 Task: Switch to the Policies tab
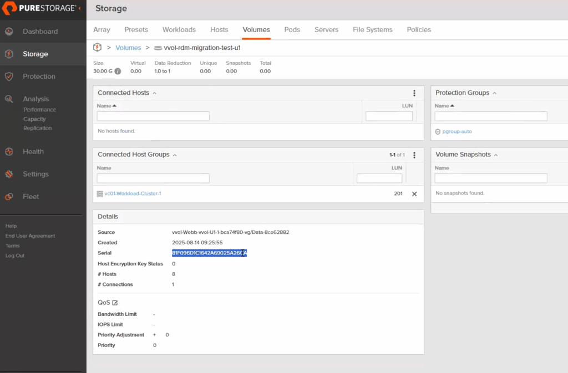tap(419, 30)
